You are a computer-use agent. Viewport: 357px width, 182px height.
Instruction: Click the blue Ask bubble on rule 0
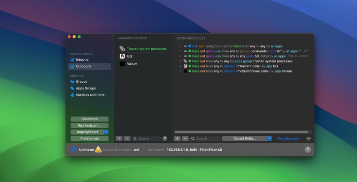tap(190, 46)
